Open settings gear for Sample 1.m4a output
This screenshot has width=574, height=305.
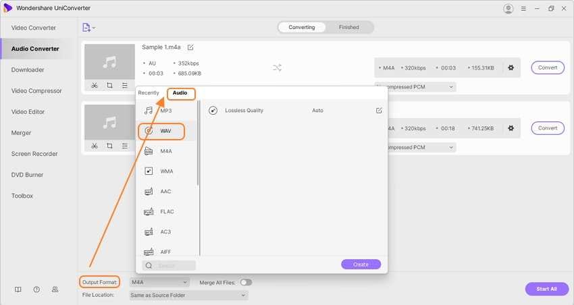(x=511, y=67)
